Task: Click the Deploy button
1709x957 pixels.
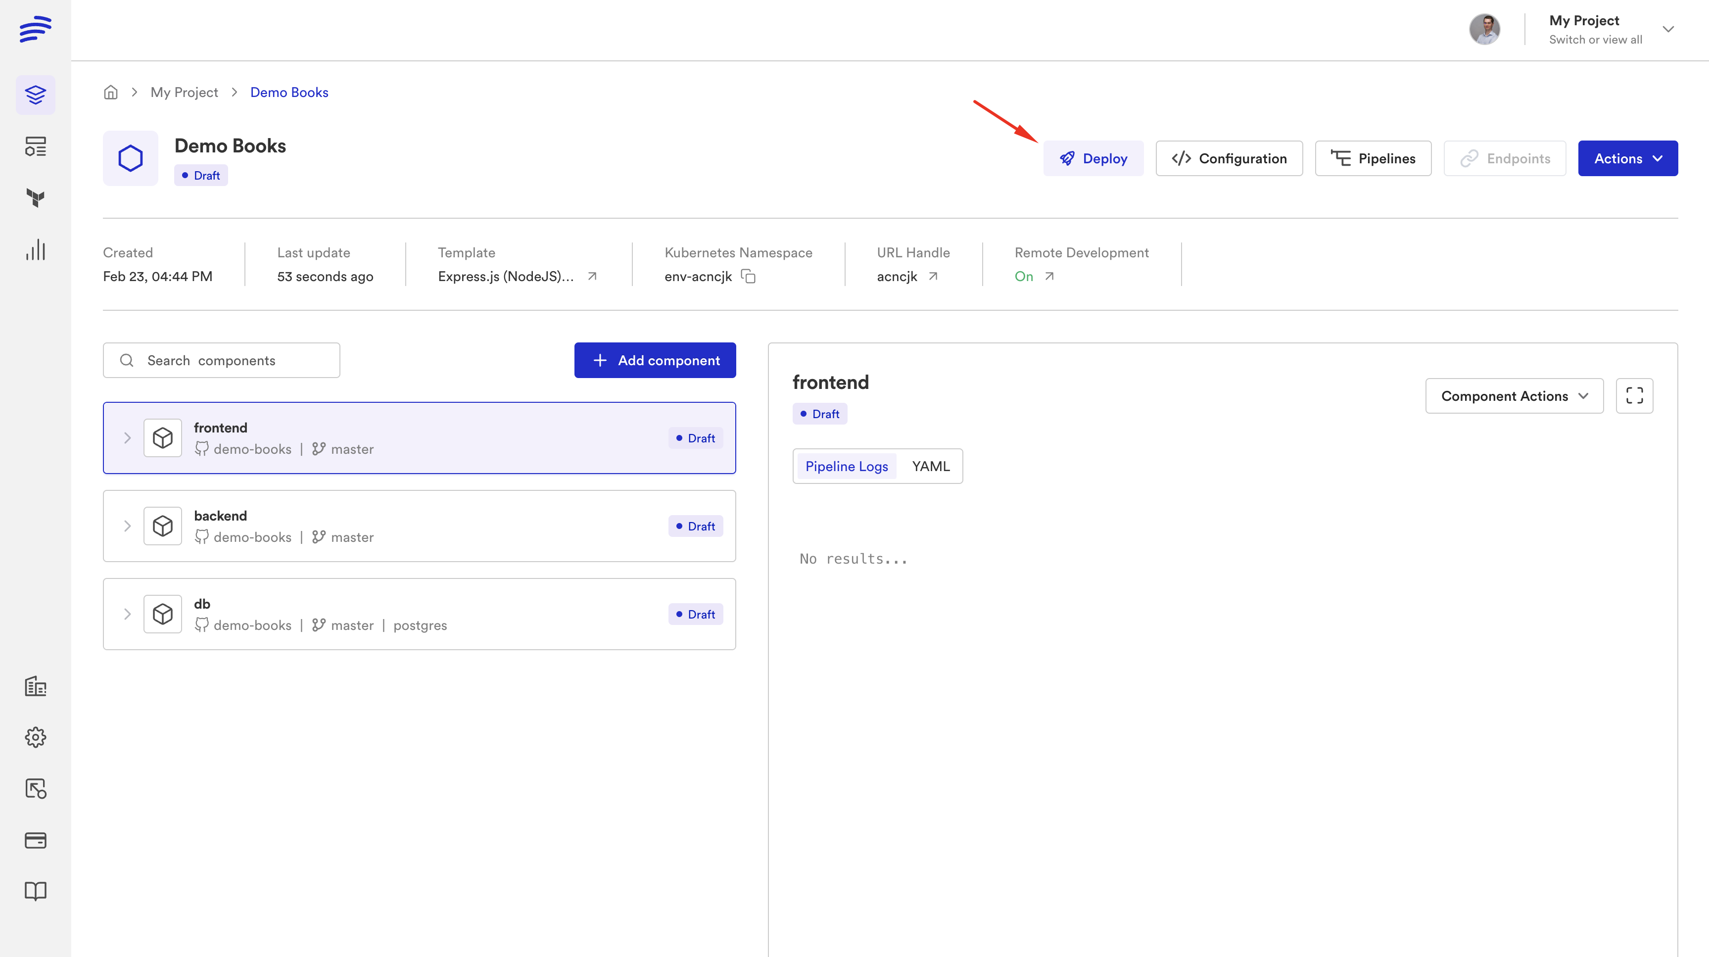Action: coord(1092,159)
